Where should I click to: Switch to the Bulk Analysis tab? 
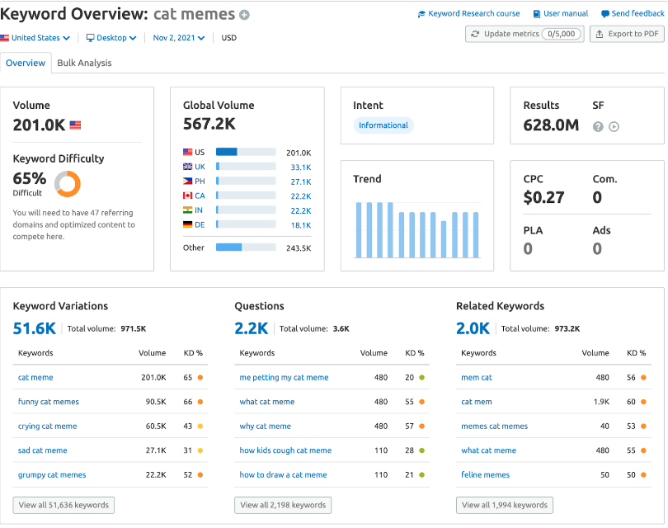[x=84, y=63]
